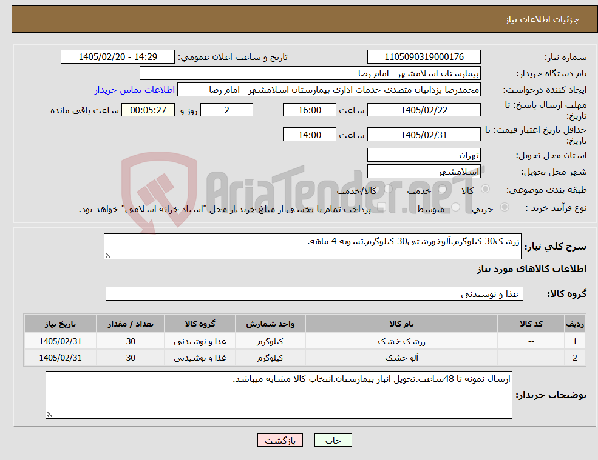The image size is (598, 460).
Task: Click the آلو خشک item name cell
Action: click(x=401, y=358)
